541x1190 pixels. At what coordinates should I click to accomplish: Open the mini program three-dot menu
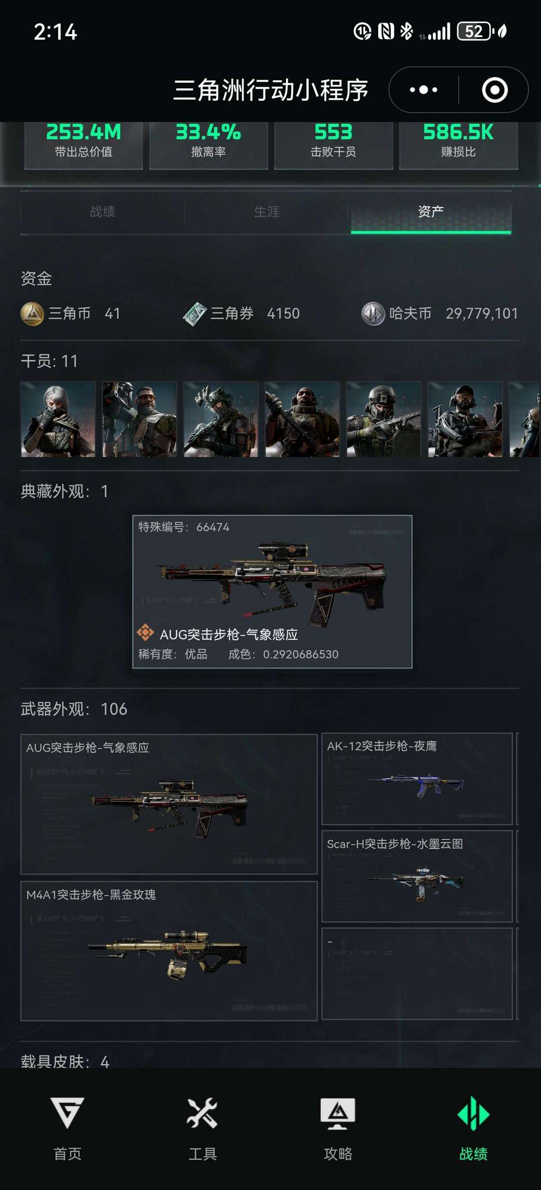coord(424,90)
